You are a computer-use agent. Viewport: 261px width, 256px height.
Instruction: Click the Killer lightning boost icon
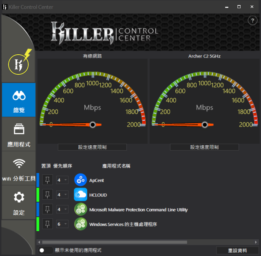[20, 62]
